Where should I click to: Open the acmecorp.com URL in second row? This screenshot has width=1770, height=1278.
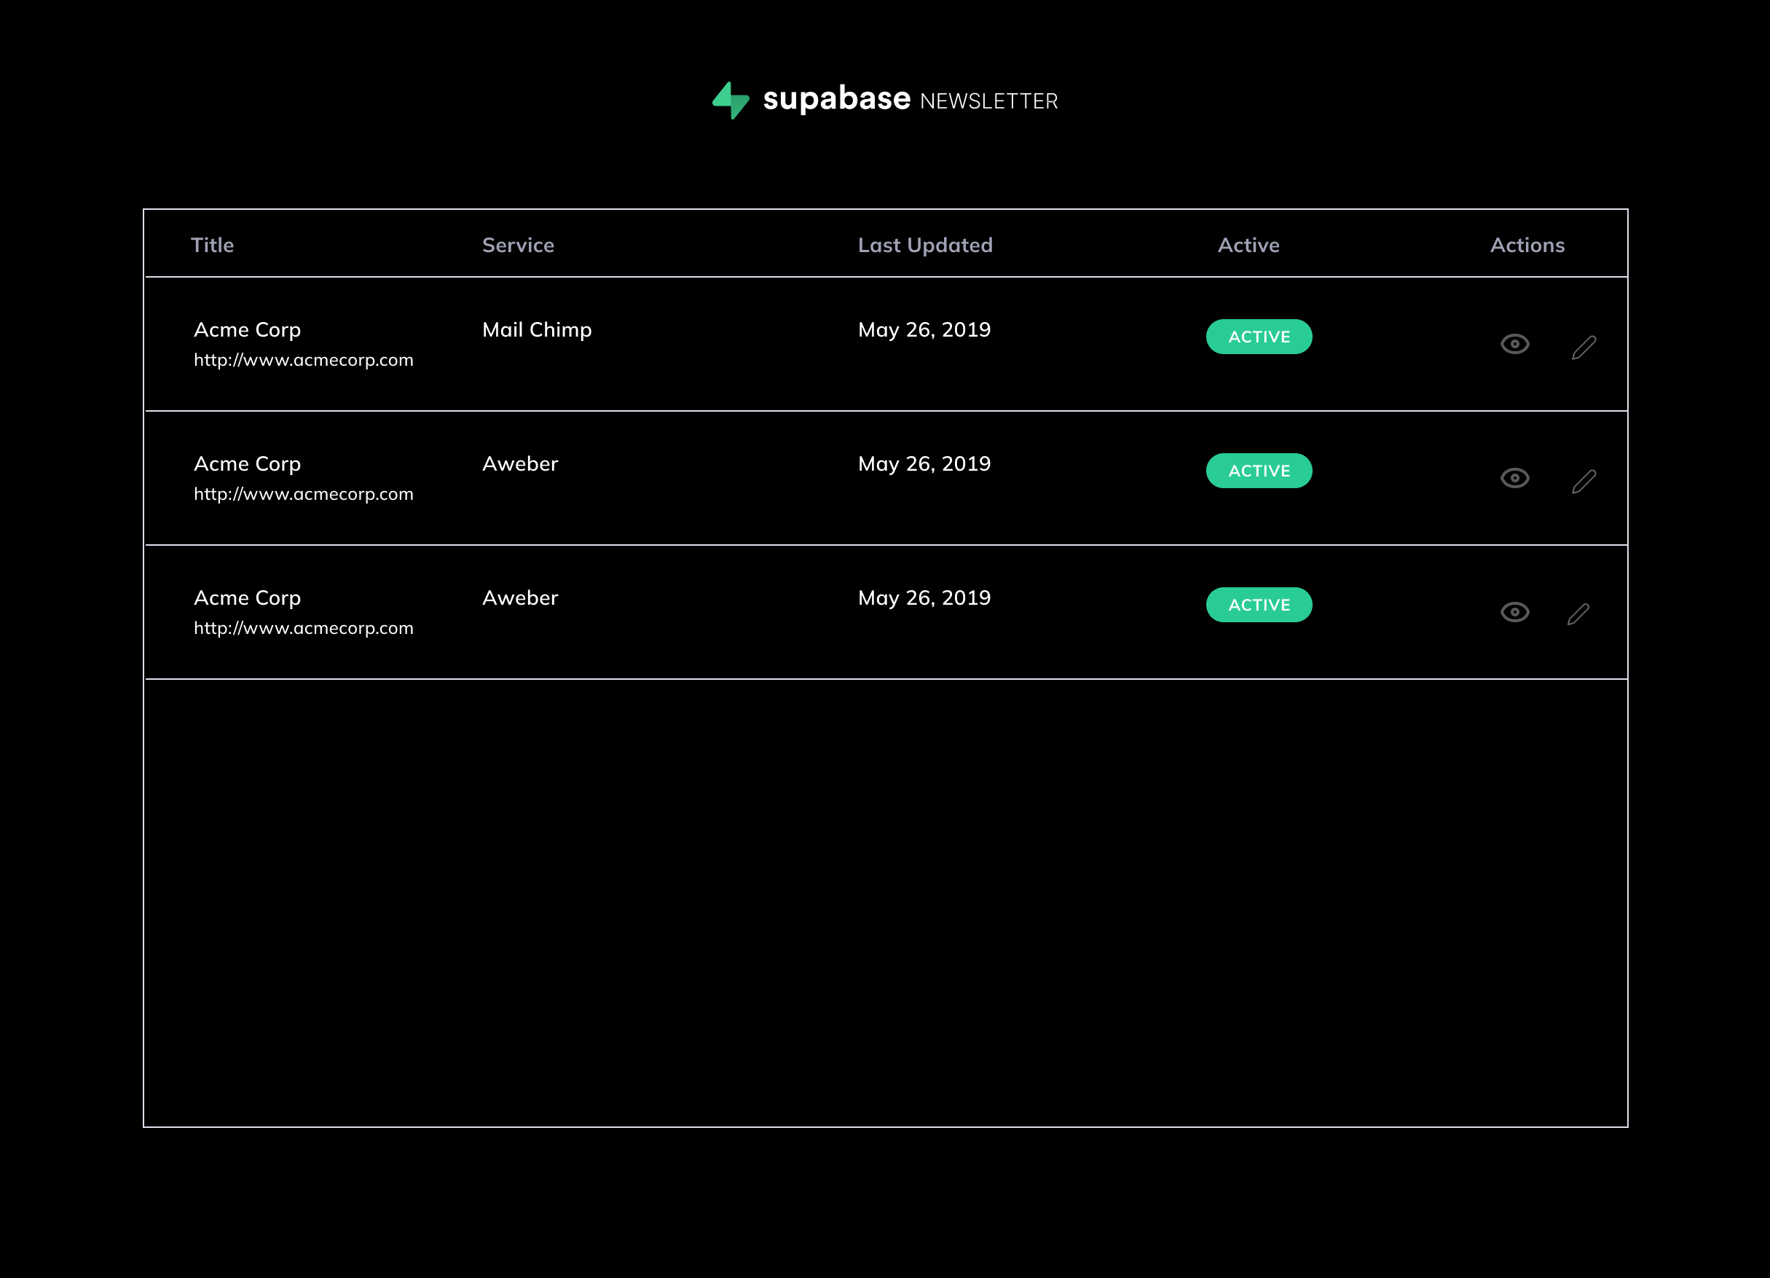tap(304, 494)
